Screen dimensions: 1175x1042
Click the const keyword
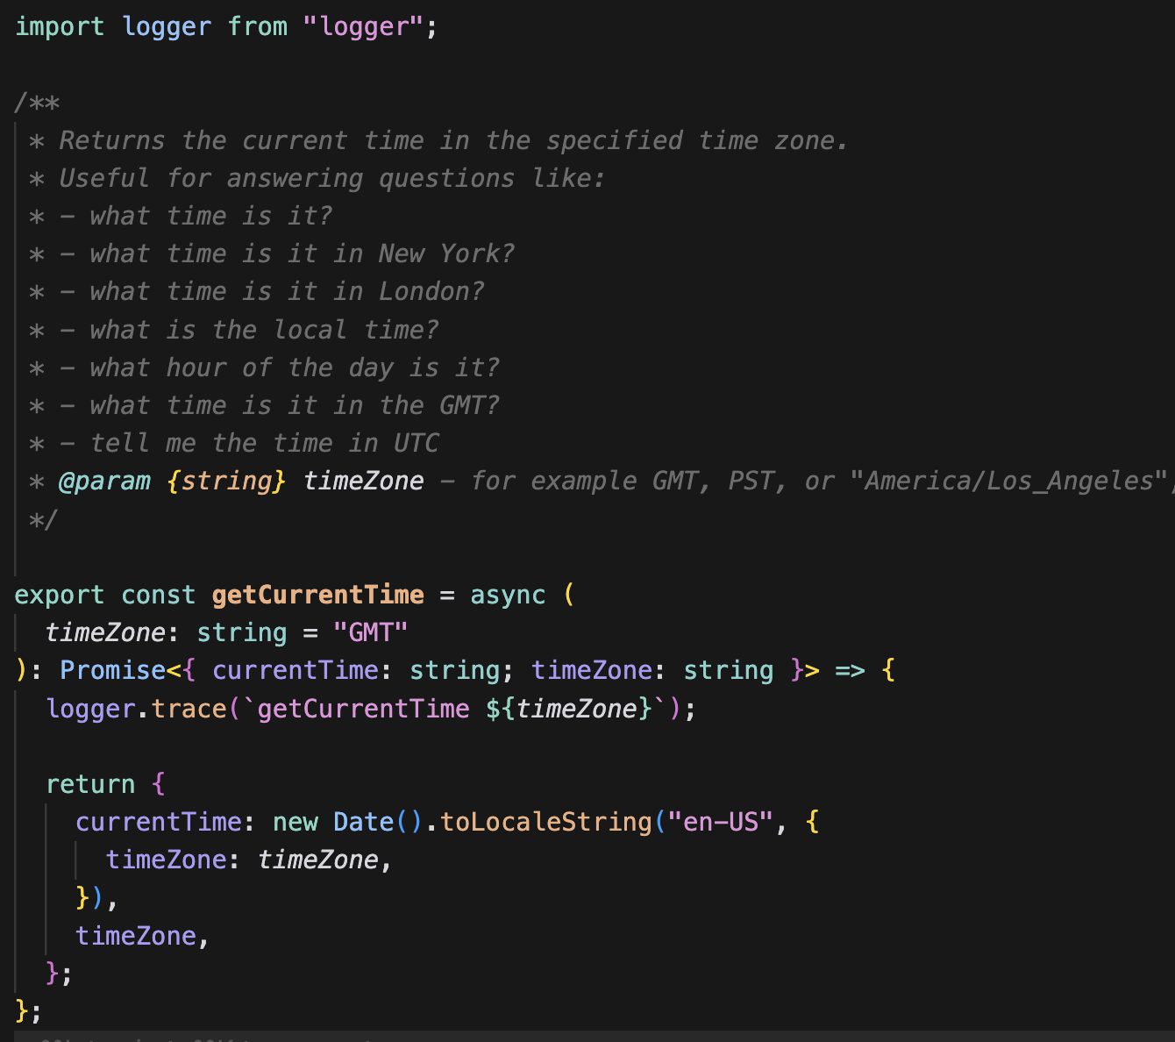(x=158, y=595)
